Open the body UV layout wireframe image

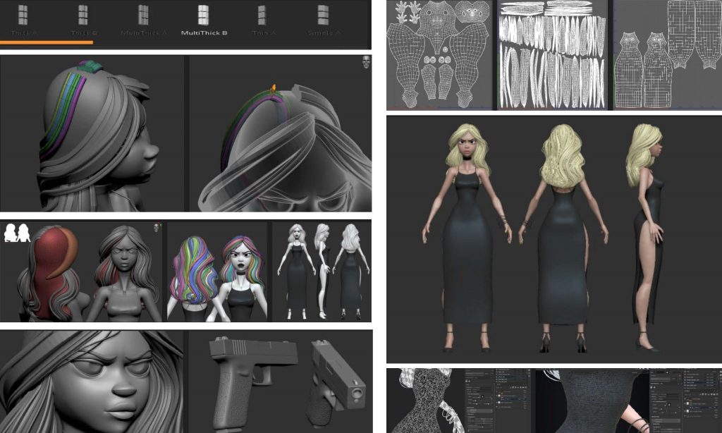tap(440, 54)
